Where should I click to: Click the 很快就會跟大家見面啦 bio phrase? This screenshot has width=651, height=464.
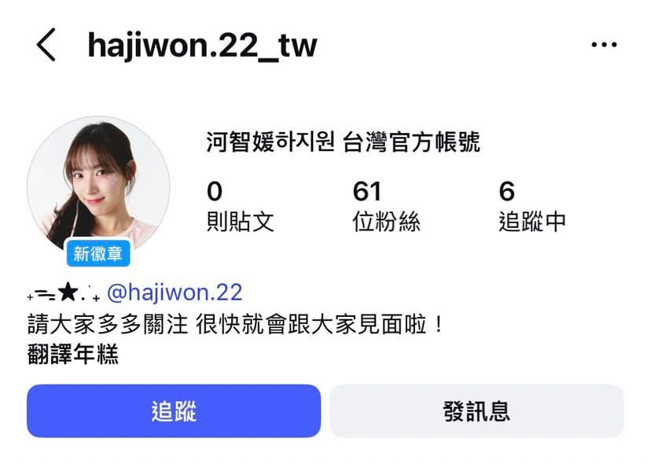[311, 324]
